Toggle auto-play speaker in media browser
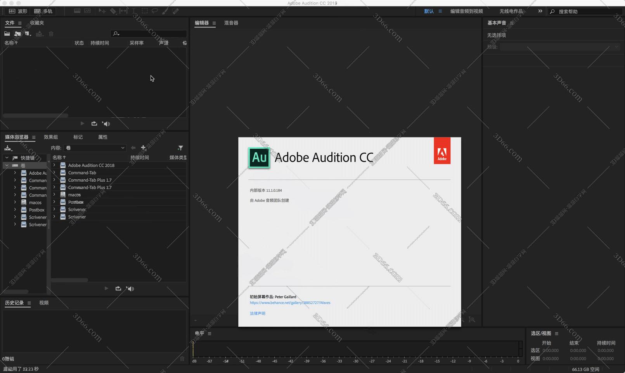Viewport: 625px width, 373px height. pos(130,289)
